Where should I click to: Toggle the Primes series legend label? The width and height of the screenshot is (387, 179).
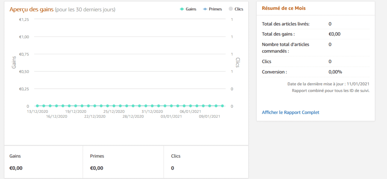click(x=215, y=9)
